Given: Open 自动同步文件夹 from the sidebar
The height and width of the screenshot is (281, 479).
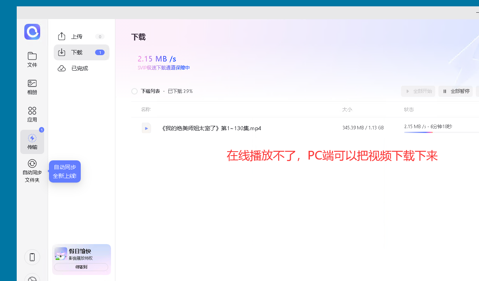Looking at the screenshot, I should (32, 171).
